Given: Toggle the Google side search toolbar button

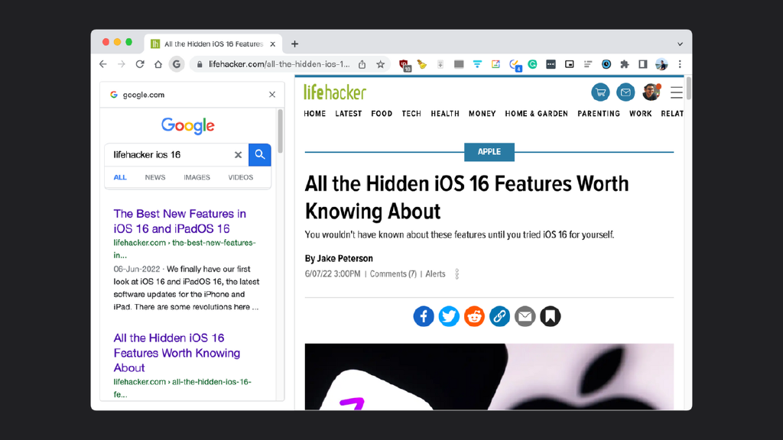Looking at the screenshot, I should click(177, 64).
